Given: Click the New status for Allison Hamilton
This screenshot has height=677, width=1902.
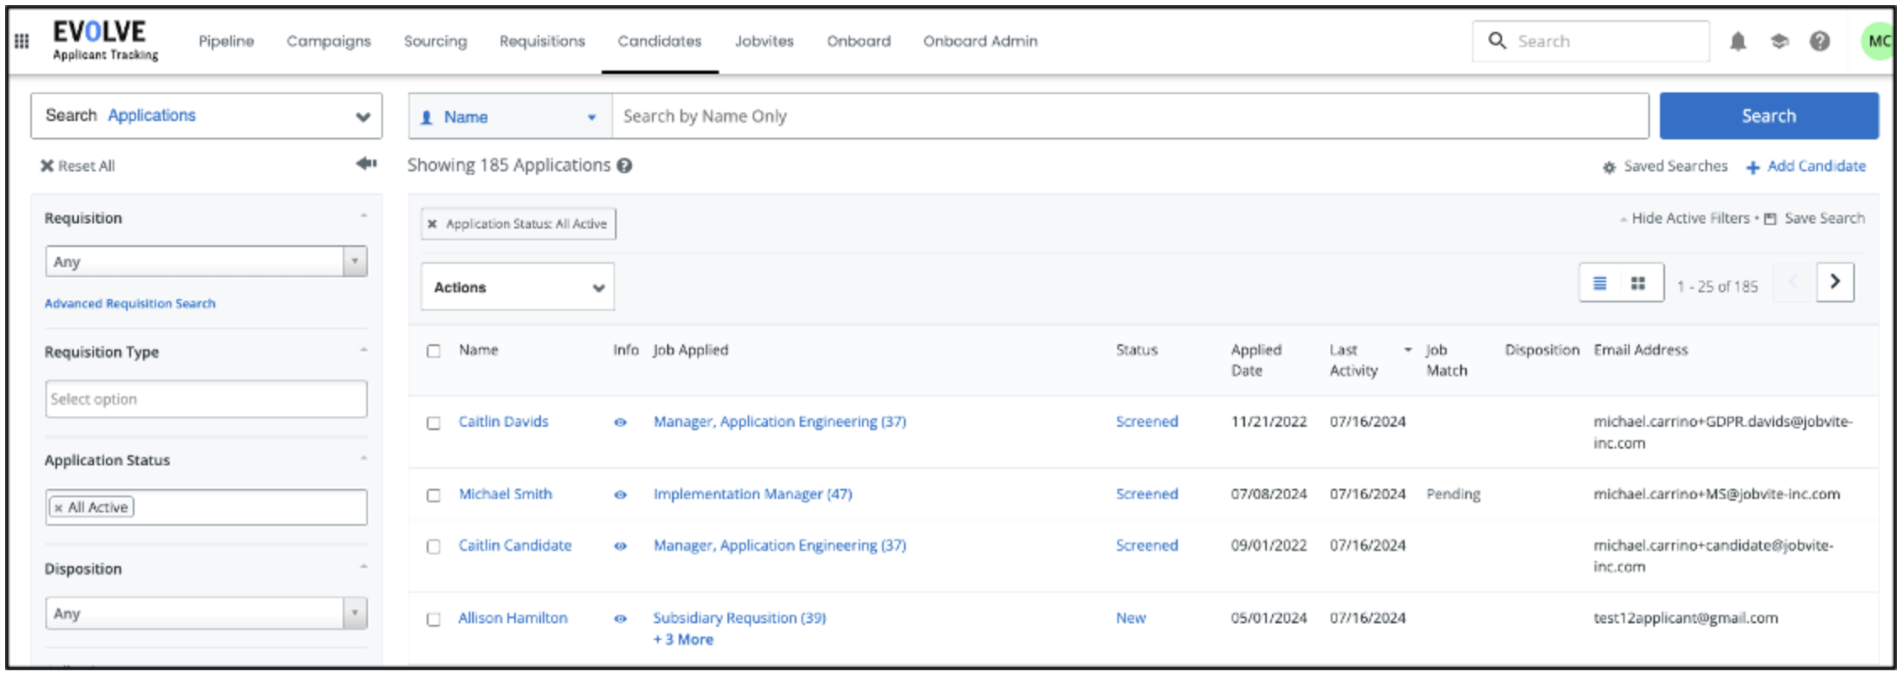Looking at the screenshot, I should coord(1131,618).
